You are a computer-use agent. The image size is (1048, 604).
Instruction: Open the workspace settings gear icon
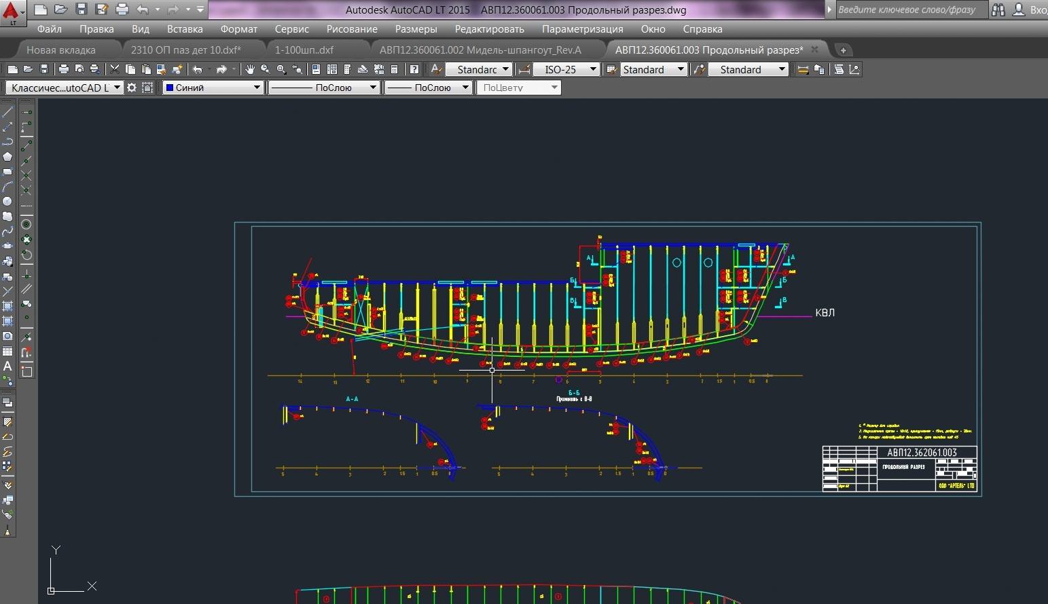click(132, 88)
